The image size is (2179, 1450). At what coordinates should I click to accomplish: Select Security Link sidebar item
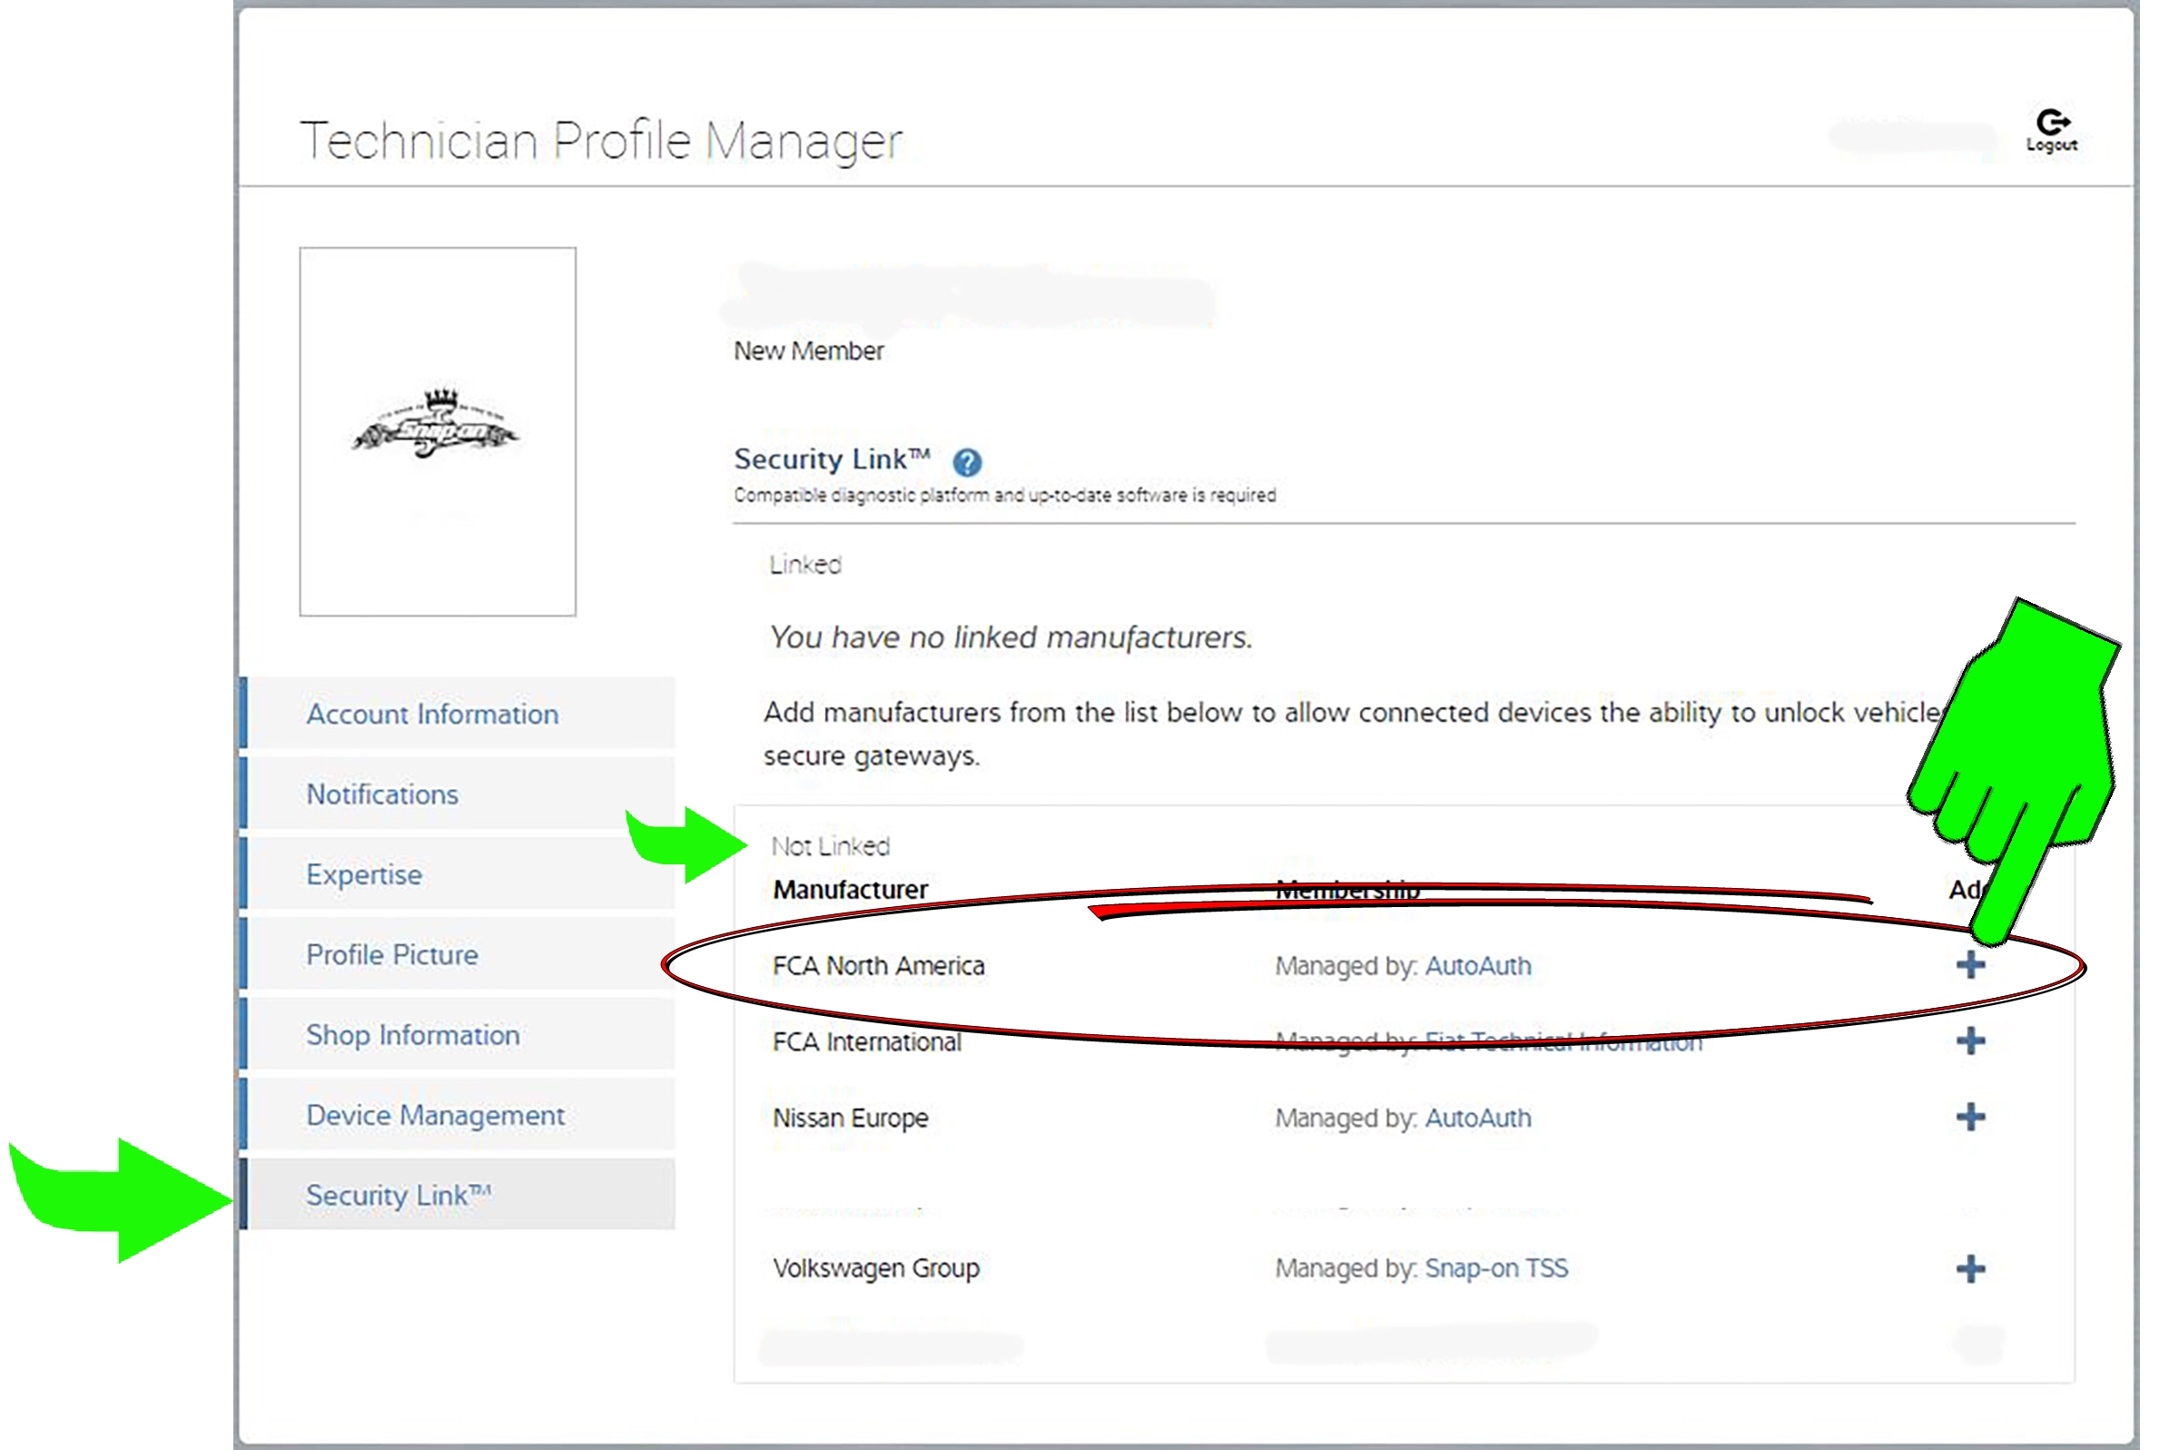(x=398, y=1195)
